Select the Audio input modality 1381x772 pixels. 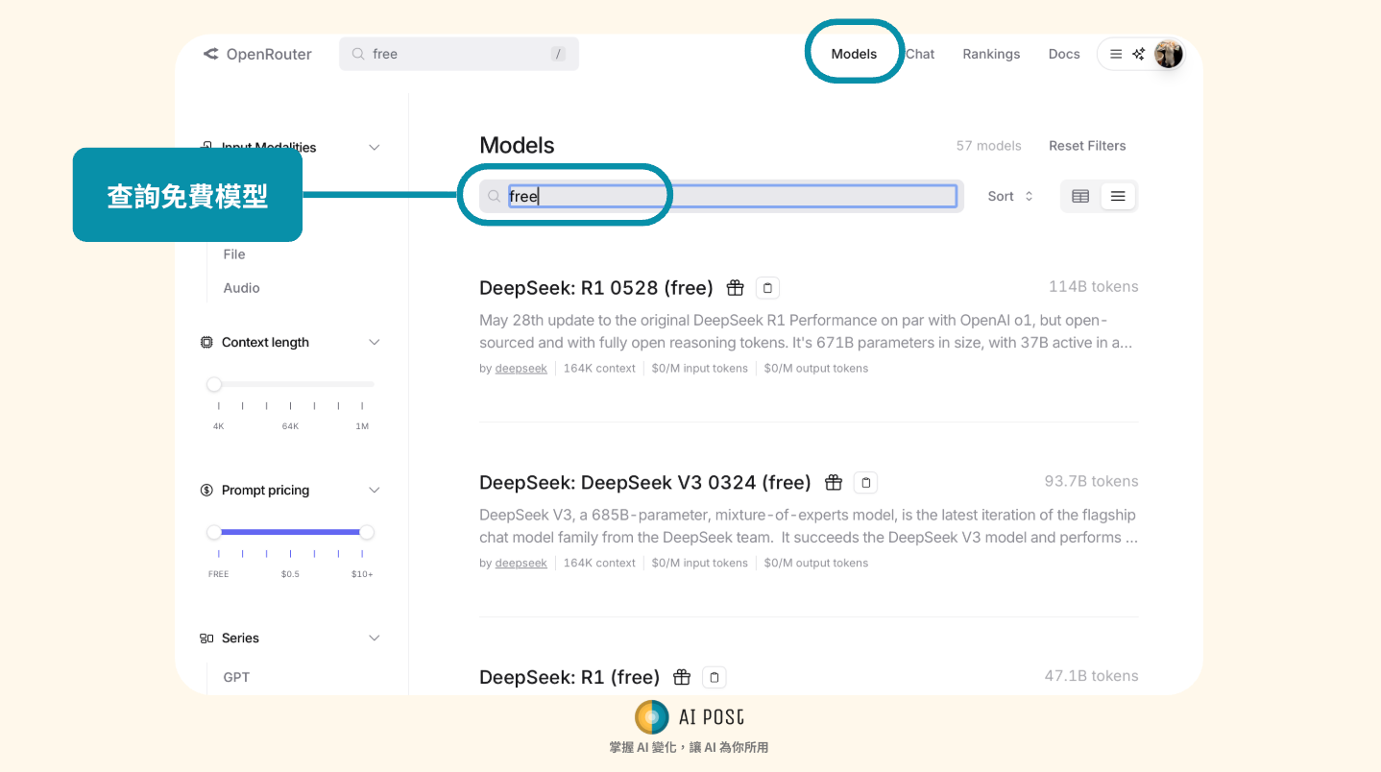241,288
